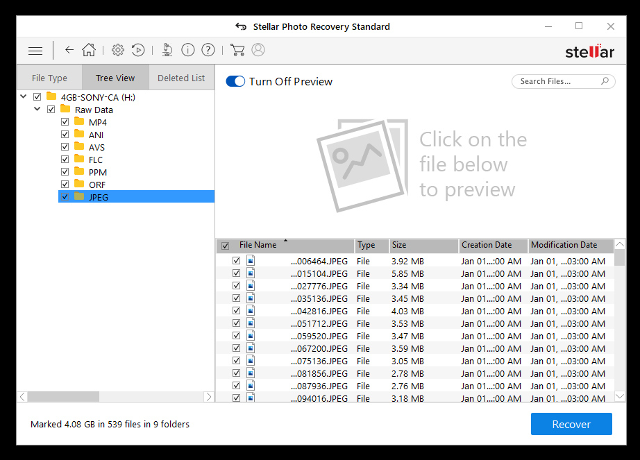Click the Resume Recovery icon
This screenshot has height=460, width=640.
[138, 50]
